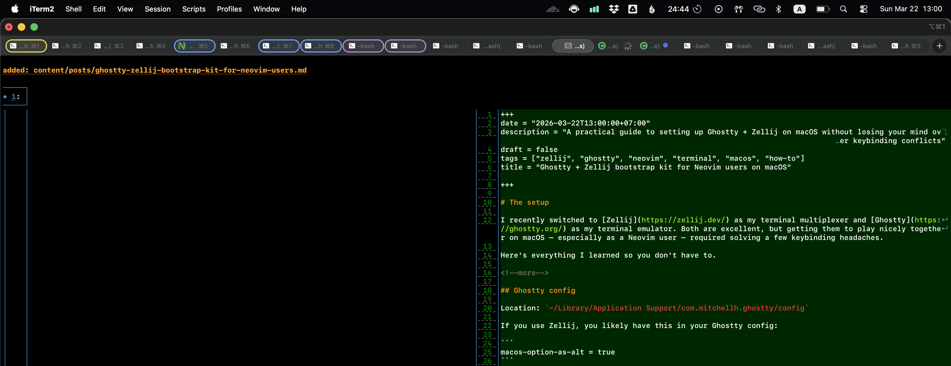Click the ⌘8 highlighted terminal tab

321,46
